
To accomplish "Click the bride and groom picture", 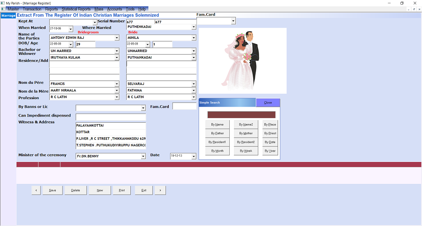I will click(x=242, y=61).
